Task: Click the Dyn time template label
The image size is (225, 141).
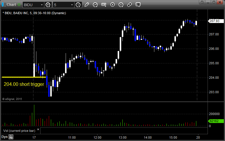Action: [4, 137]
